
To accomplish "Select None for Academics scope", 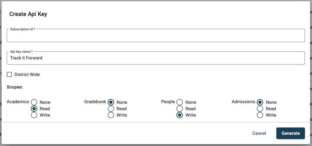I will 34,102.
